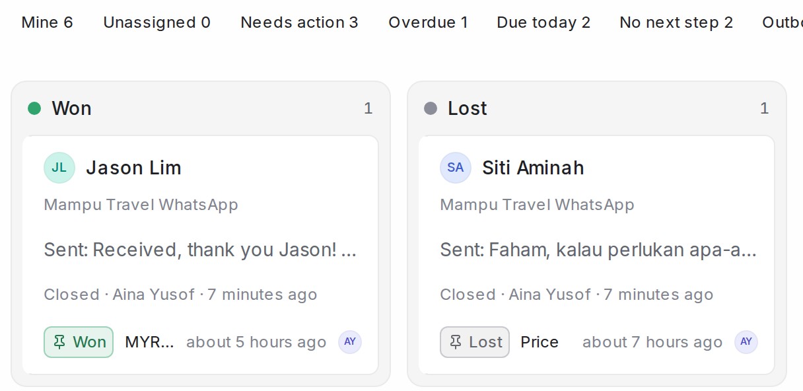Click the Lost status badge on Siti Aminah's card

click(x=475, y=342)
